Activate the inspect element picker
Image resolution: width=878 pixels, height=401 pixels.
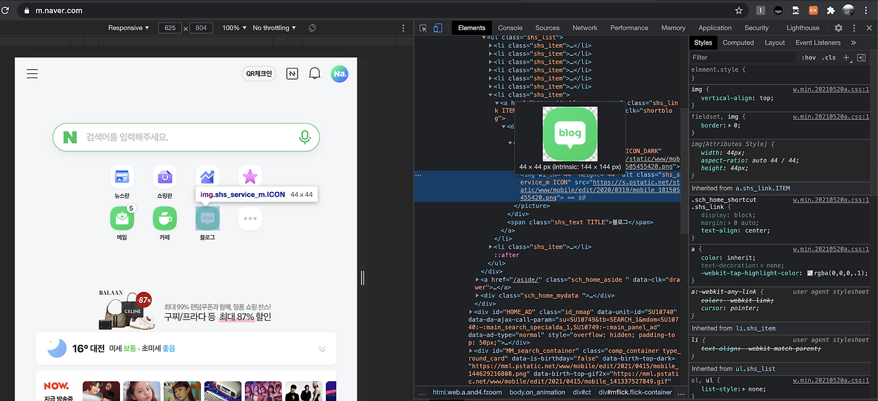point(423,28)
